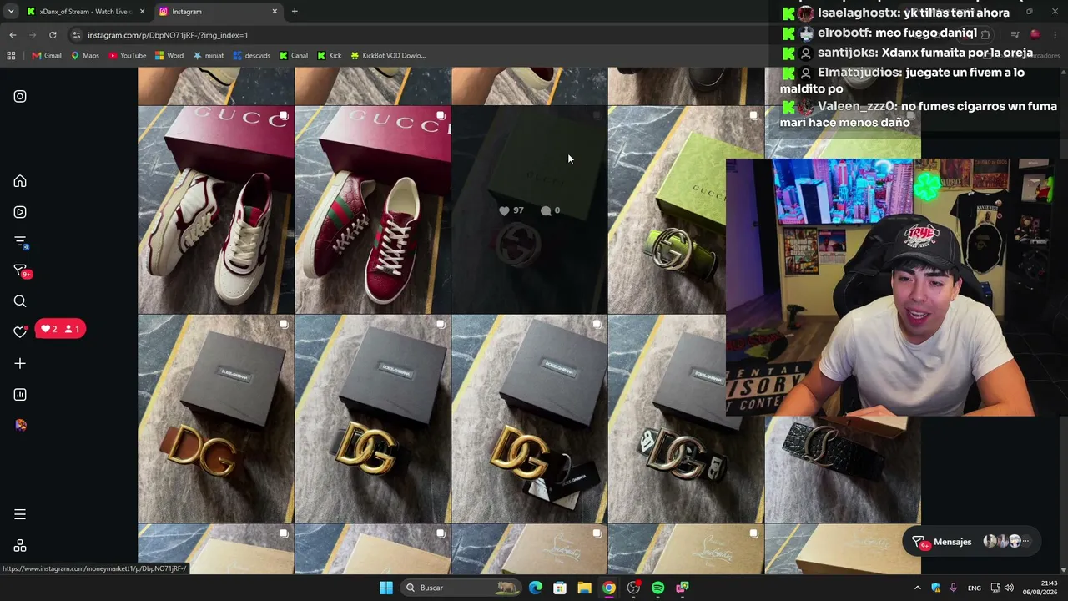Open Instagram notifications heart icon
1068x601 pixels.
pos(20,331)
